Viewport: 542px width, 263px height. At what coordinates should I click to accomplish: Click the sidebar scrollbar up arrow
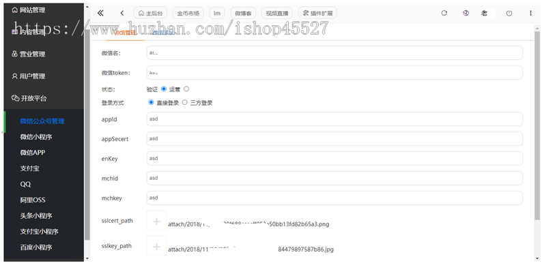coord(87,7)
